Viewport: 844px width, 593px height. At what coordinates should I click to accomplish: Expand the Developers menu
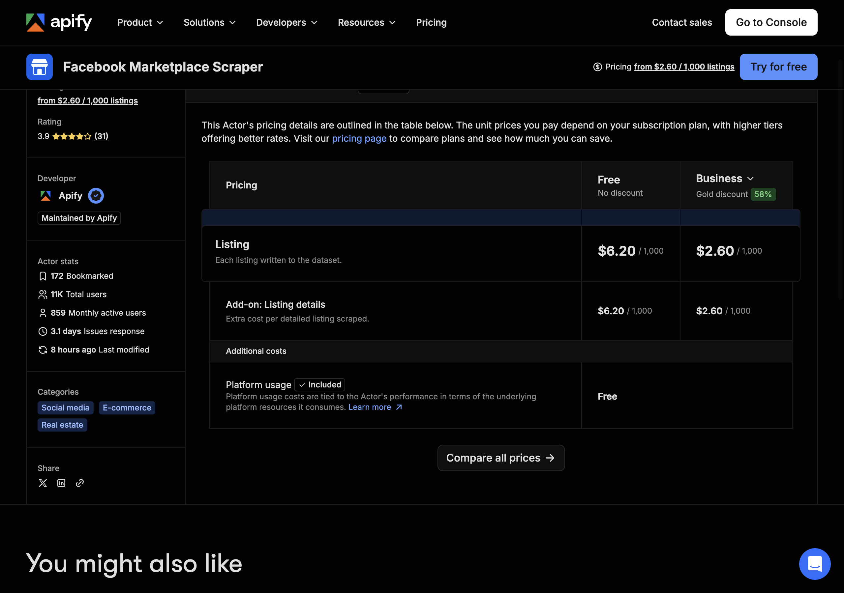point(287,22)
